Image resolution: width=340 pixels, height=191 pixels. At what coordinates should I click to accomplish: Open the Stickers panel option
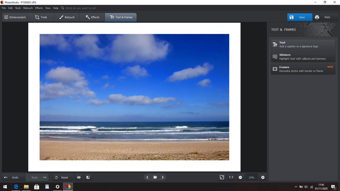[303, 57]
